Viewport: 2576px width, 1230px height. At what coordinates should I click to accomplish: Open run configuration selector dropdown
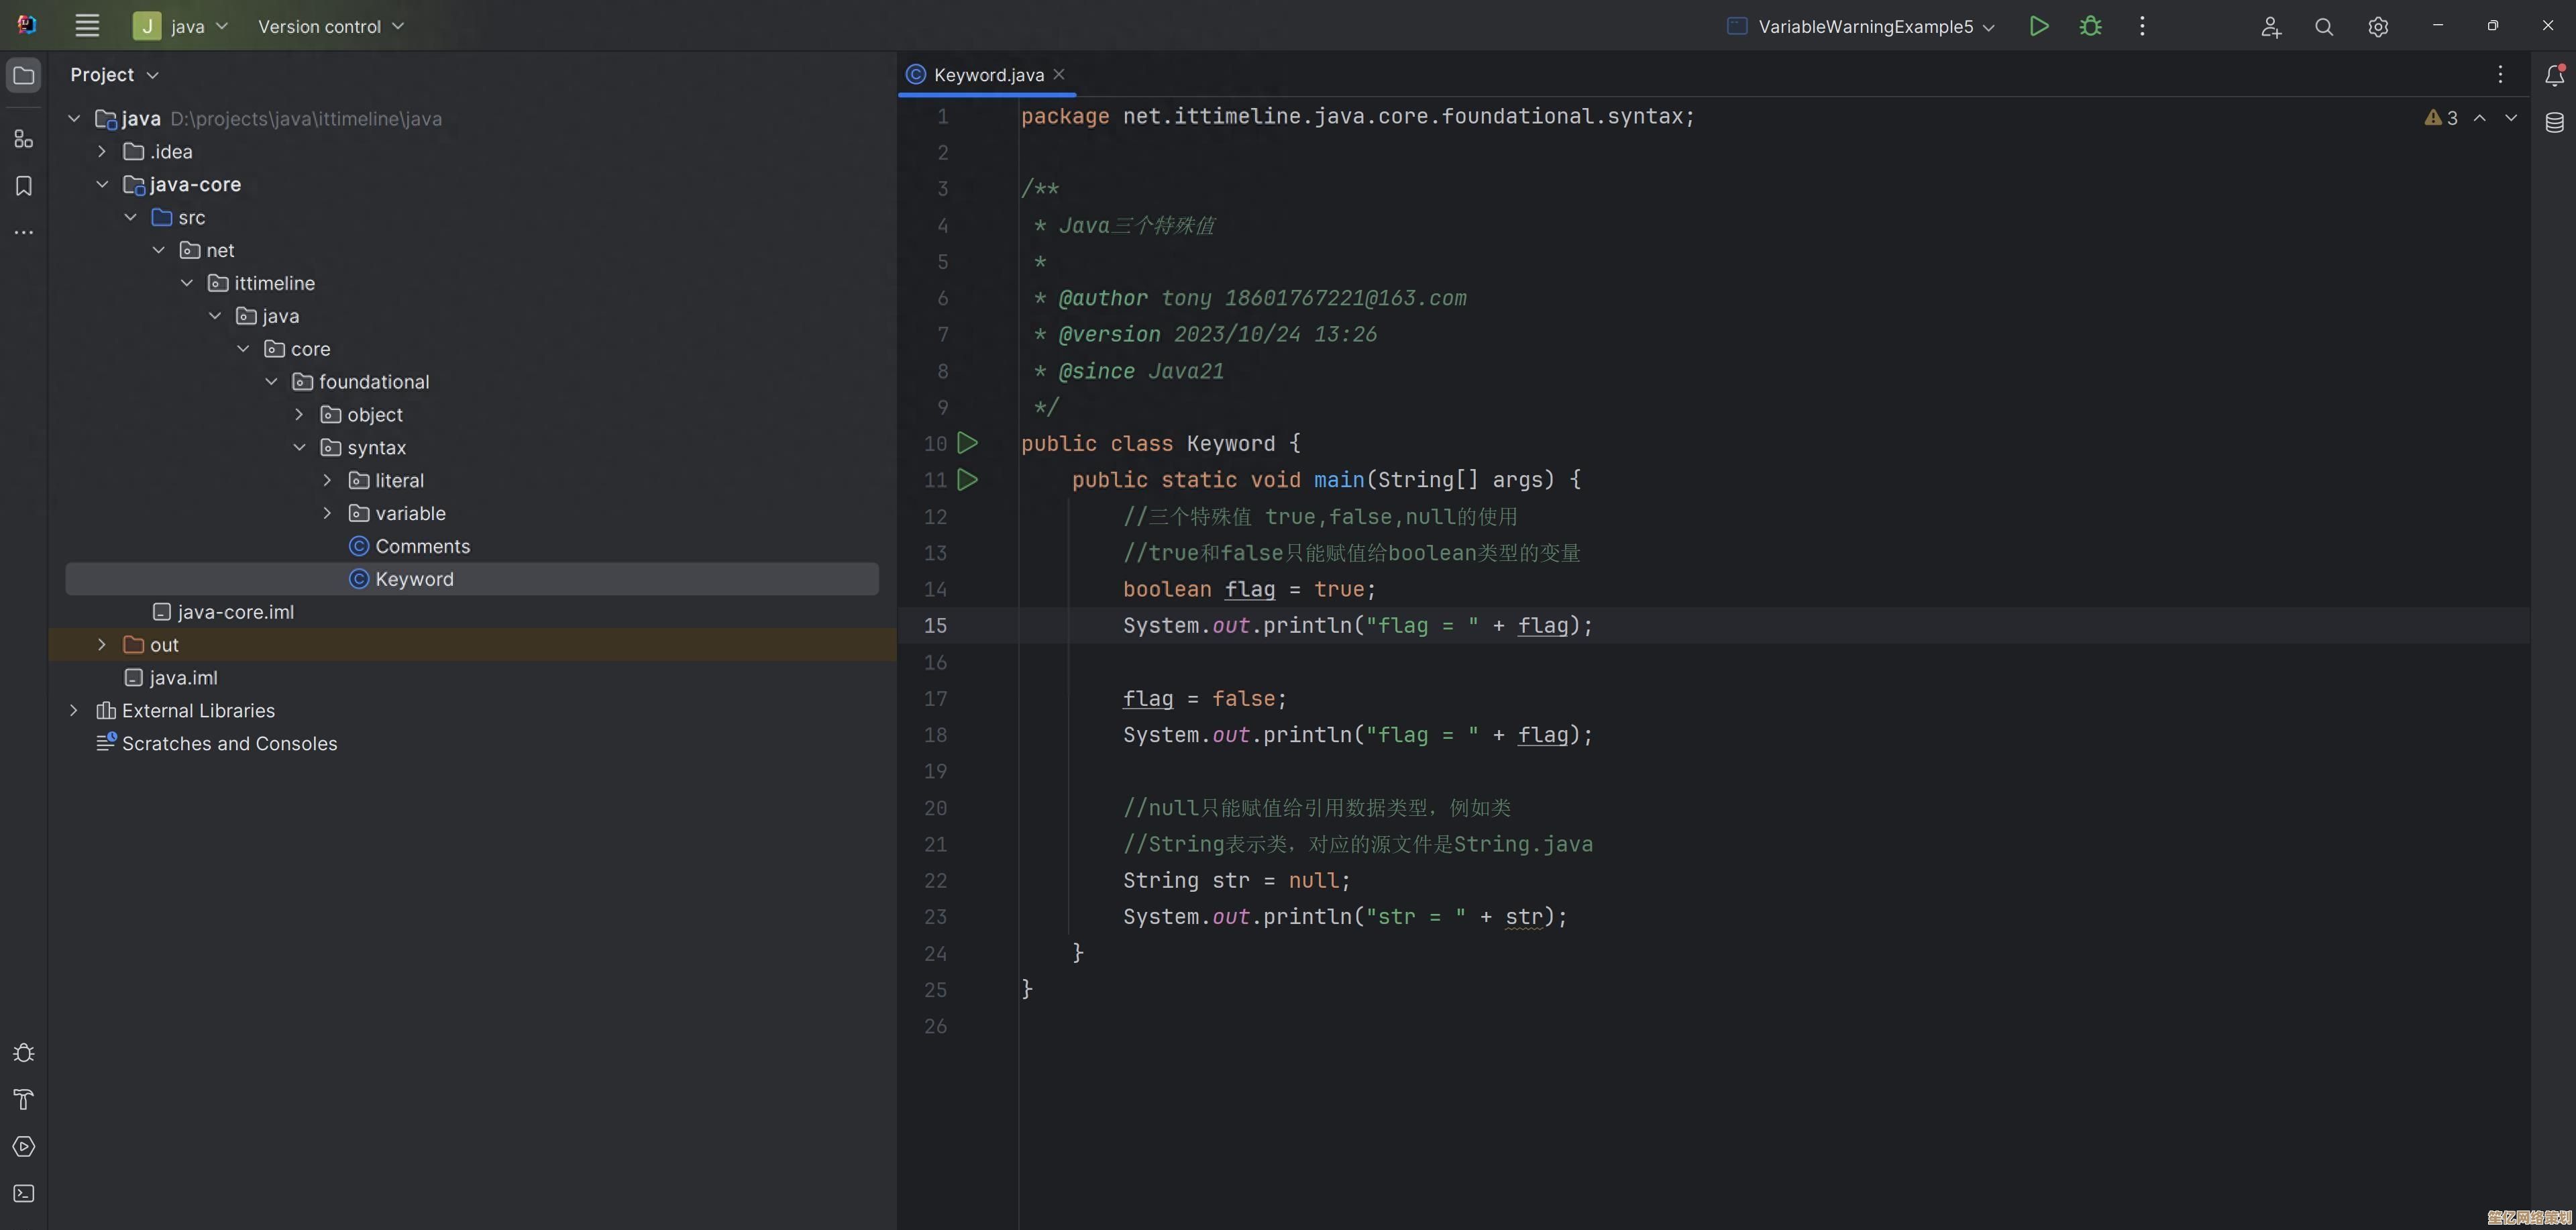coord(1861,27)
